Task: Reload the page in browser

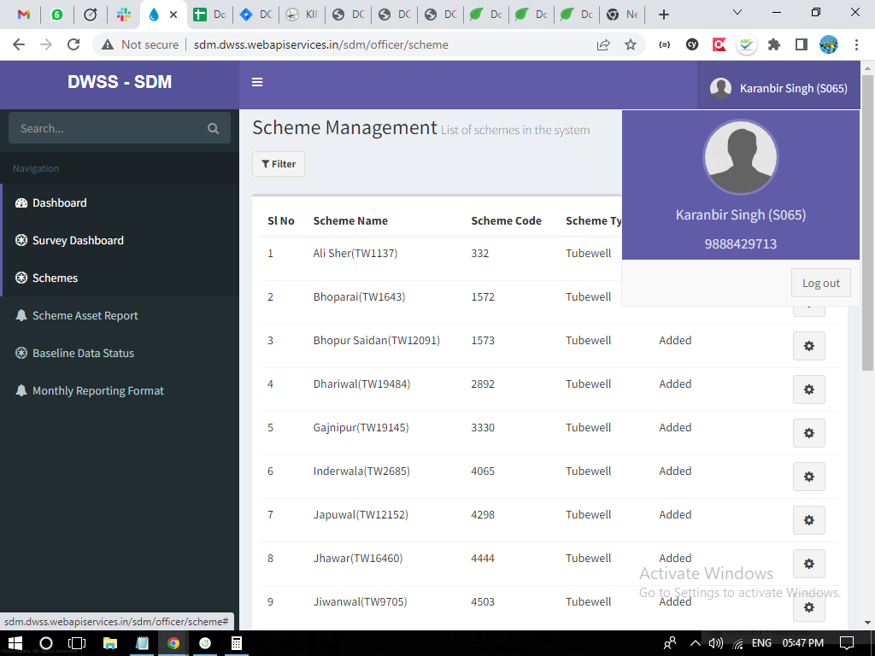Action: [73, 44]
